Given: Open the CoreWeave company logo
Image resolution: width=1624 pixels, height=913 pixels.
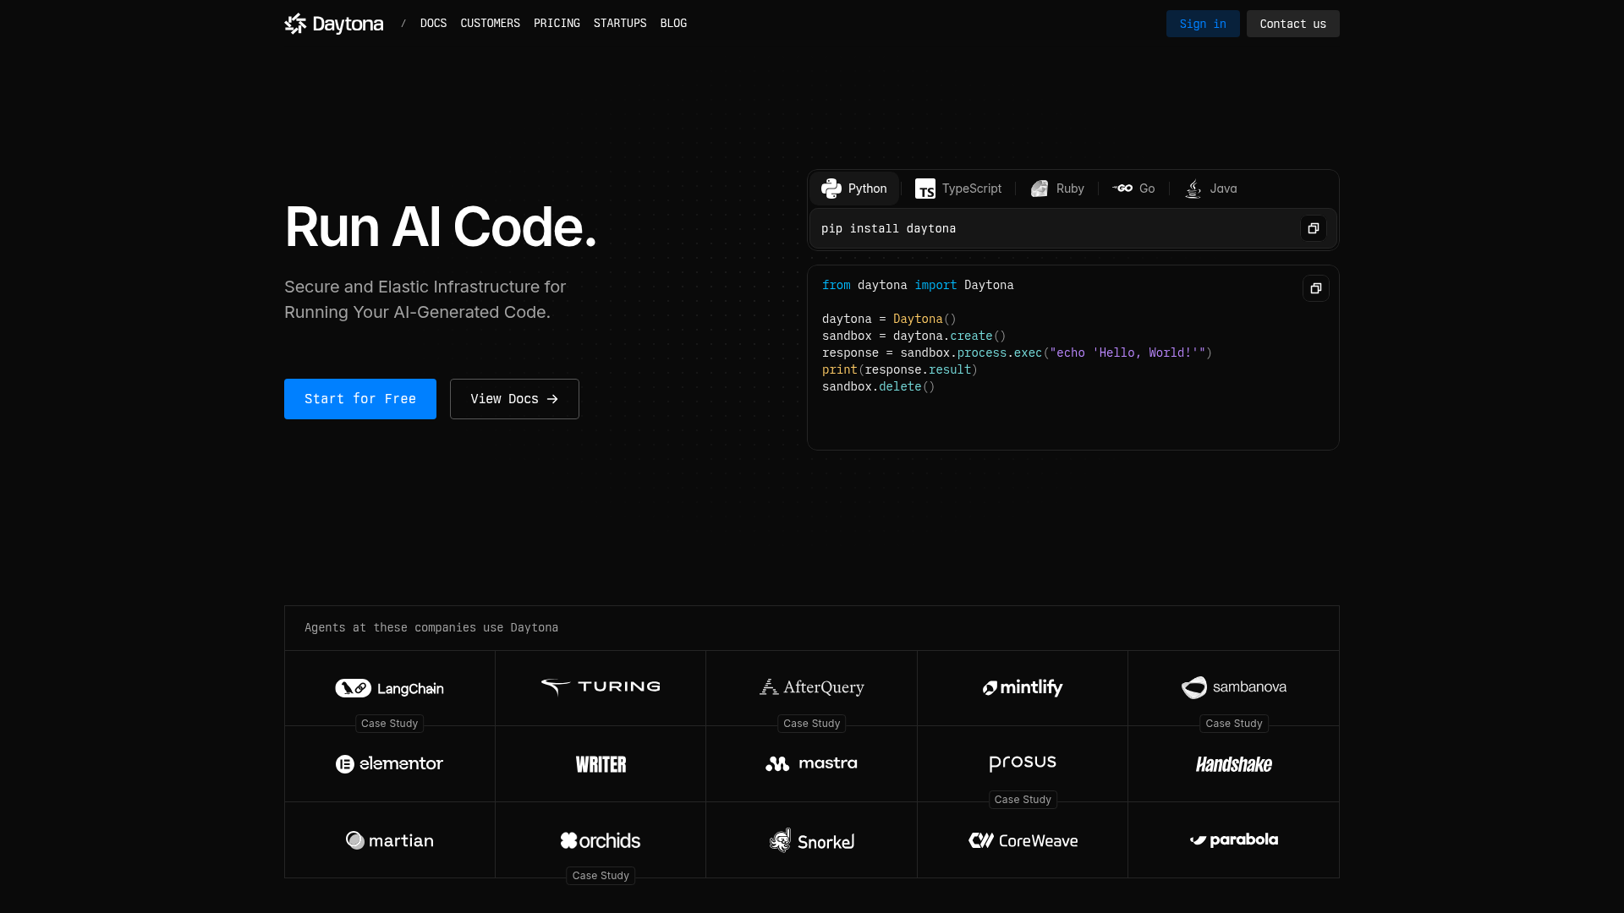Looking at the screenshot, I should pyautogui.click(x=1023, y=840).
